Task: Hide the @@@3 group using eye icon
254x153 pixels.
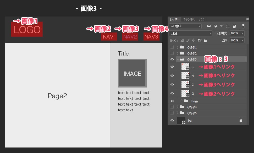Action: click(x=172, y=59)
